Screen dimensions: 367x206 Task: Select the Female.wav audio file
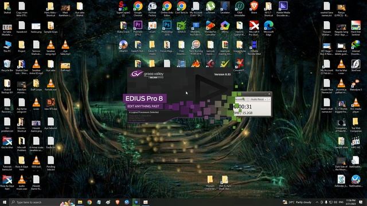(x=51, y=85)
